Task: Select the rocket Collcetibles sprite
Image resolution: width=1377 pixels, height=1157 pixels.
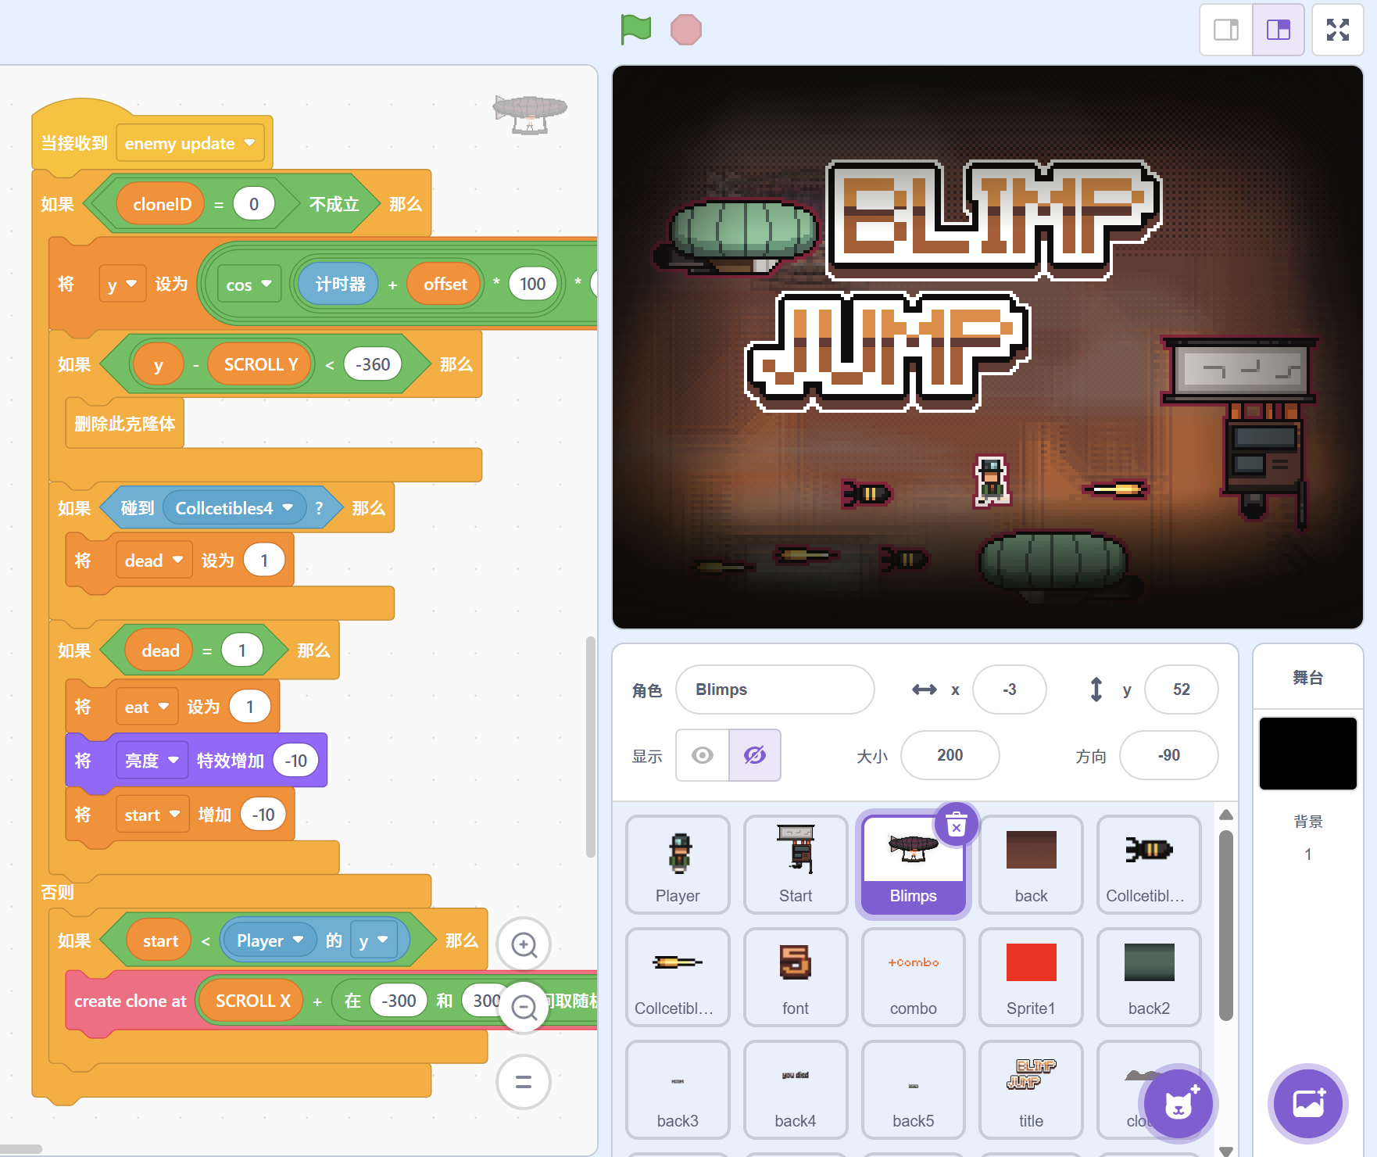Action: coord(678,976)
